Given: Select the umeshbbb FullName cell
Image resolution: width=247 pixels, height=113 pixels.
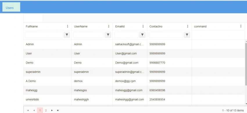Looking at the screenshot, I should [47, 99].
